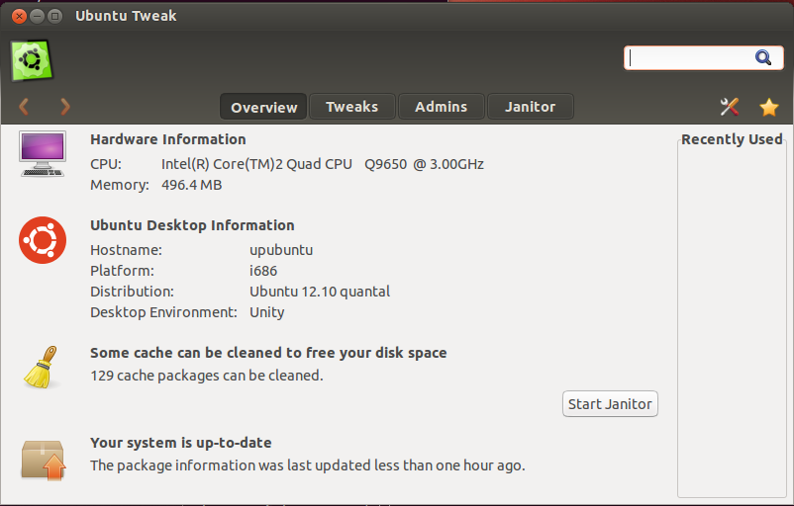Click the magnifying glass search icon
This screenshot has width=794, height=506.
pyautogui.click(x=763, y=57)
